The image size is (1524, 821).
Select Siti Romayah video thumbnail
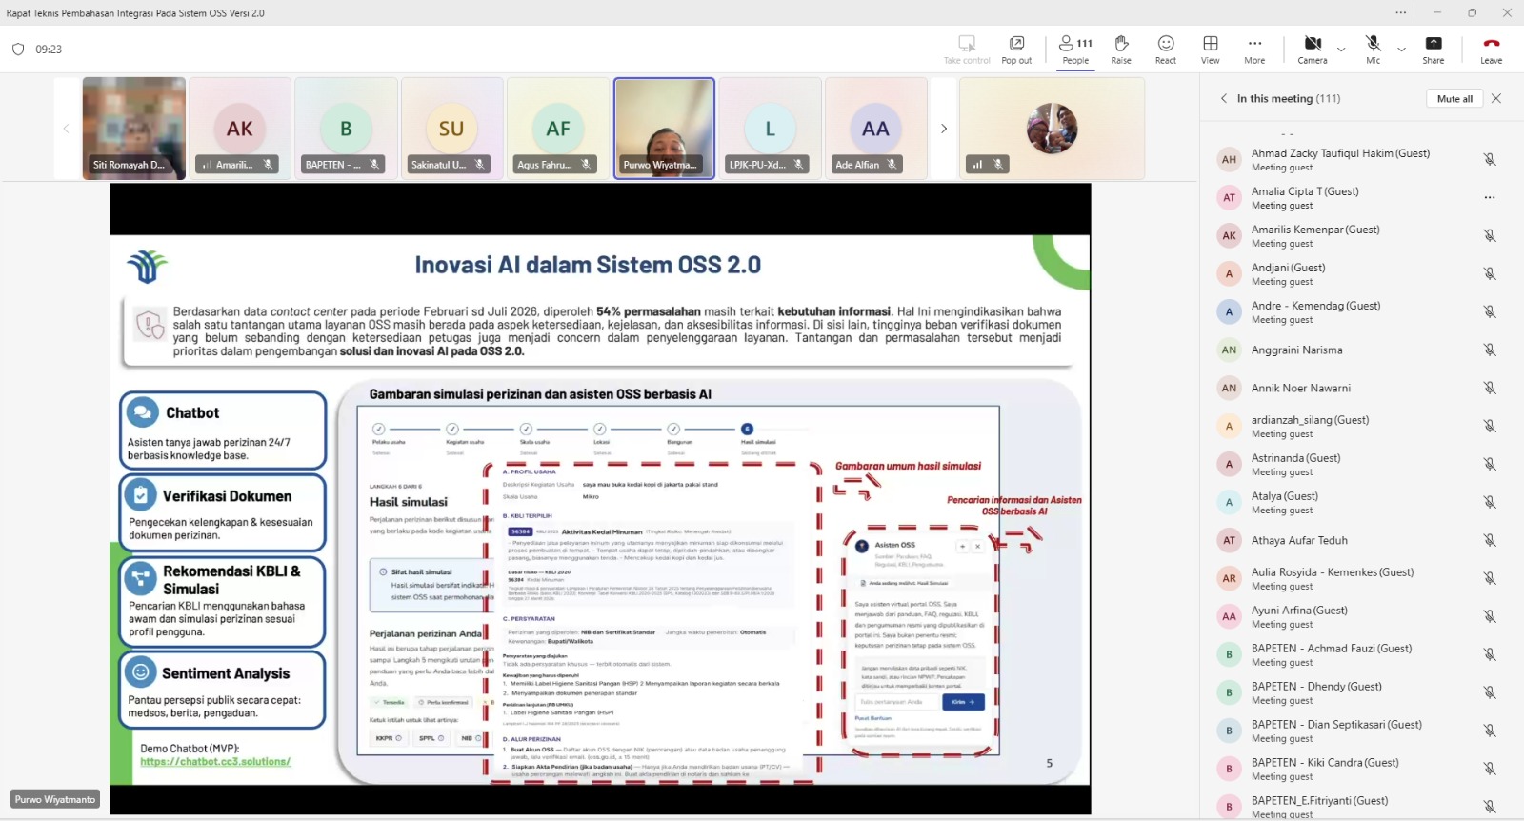click(x=134, y=129)
